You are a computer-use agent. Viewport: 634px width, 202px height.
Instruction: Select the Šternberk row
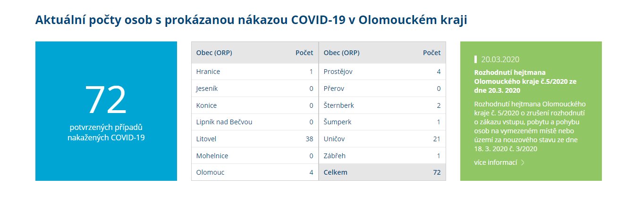pos(382,105)
